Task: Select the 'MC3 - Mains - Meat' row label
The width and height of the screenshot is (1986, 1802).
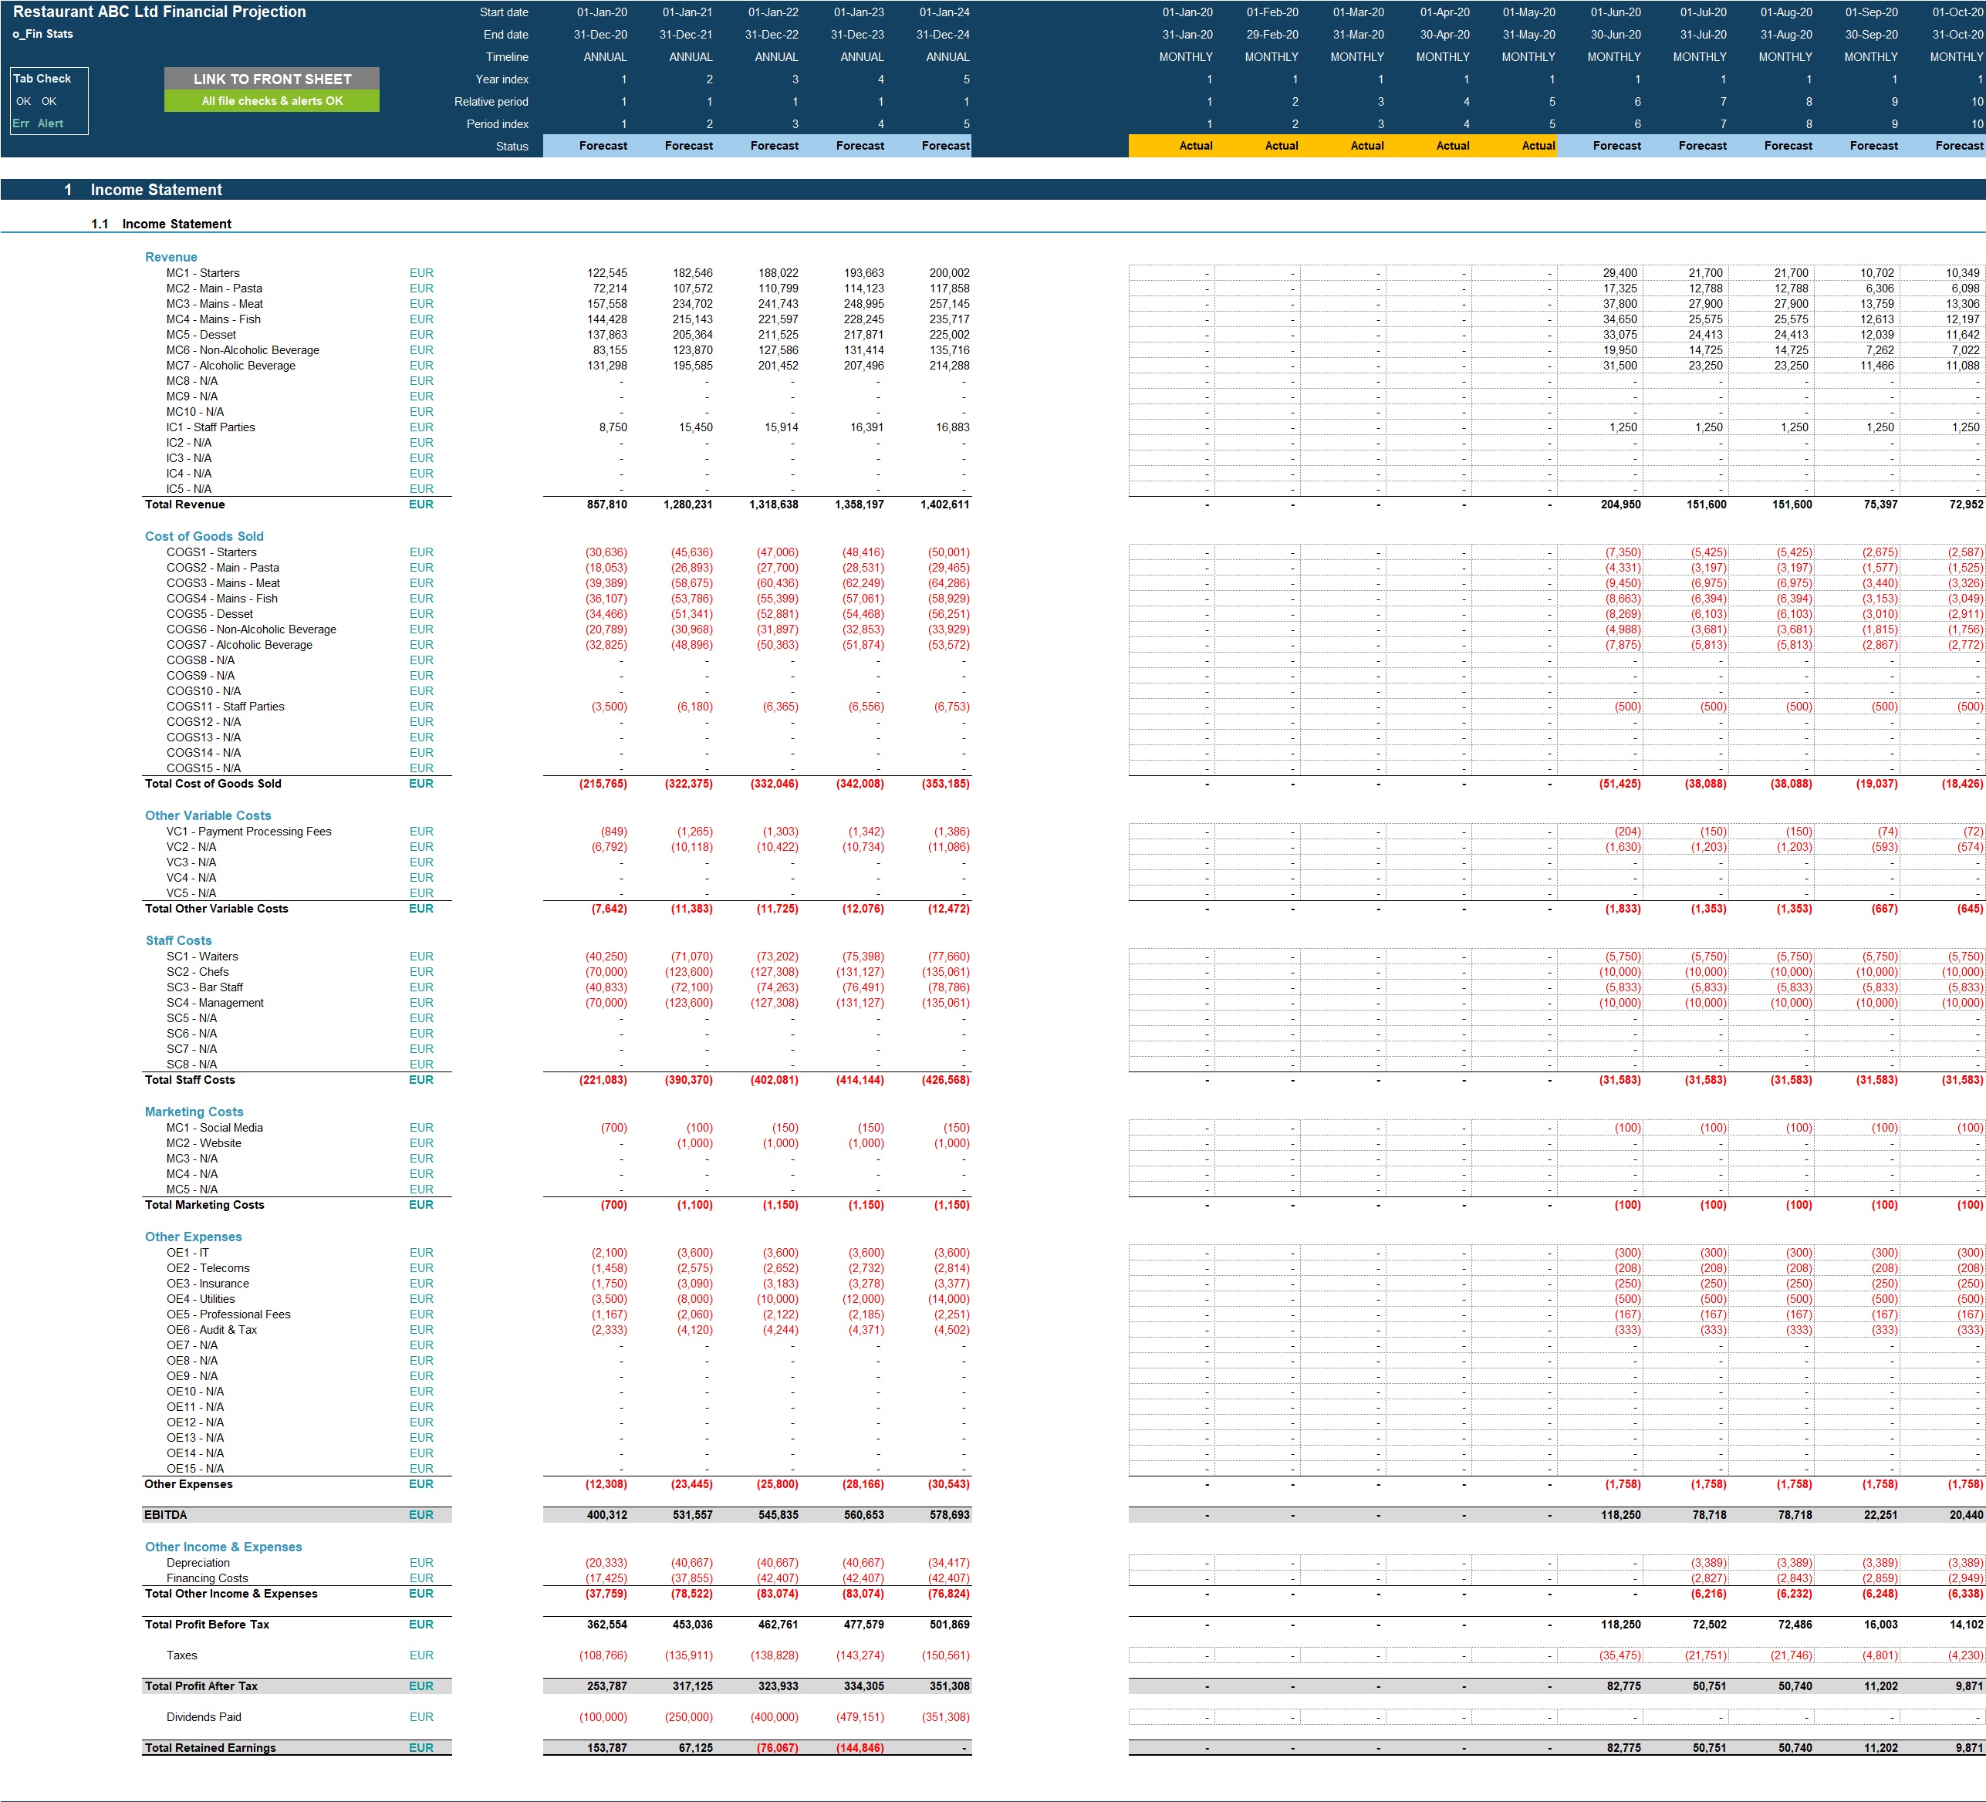Action: coord(214,303)
